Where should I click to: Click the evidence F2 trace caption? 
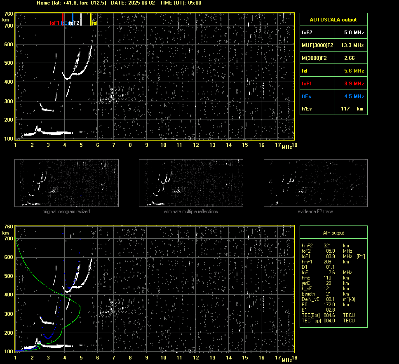click(316, 211)
